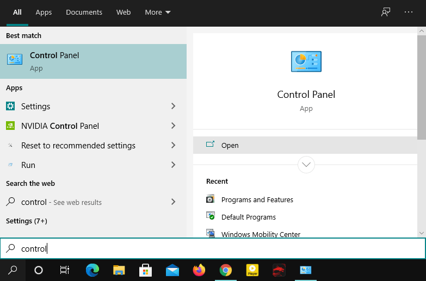The width and height of the screenshot is (426, 281).
Task: Switch to the Apps tab
Action: pos(44,12)
